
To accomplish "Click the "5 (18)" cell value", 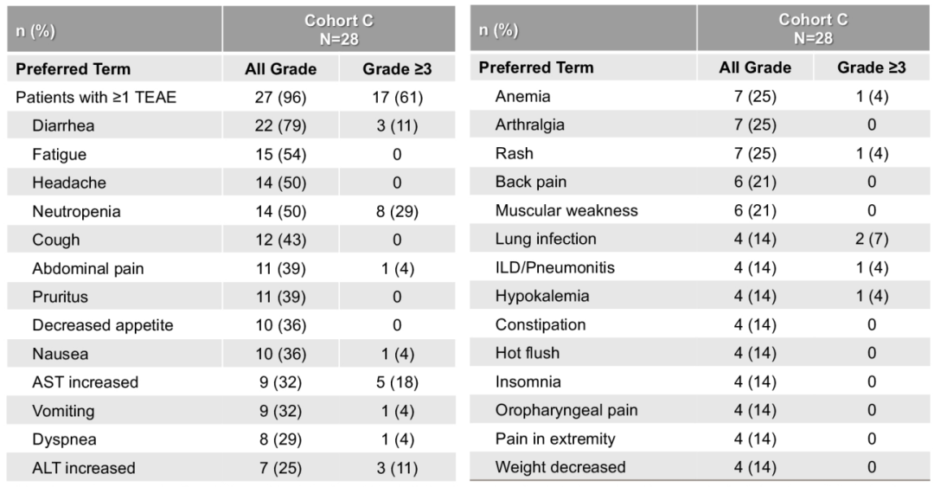I will tap(397, 382).
